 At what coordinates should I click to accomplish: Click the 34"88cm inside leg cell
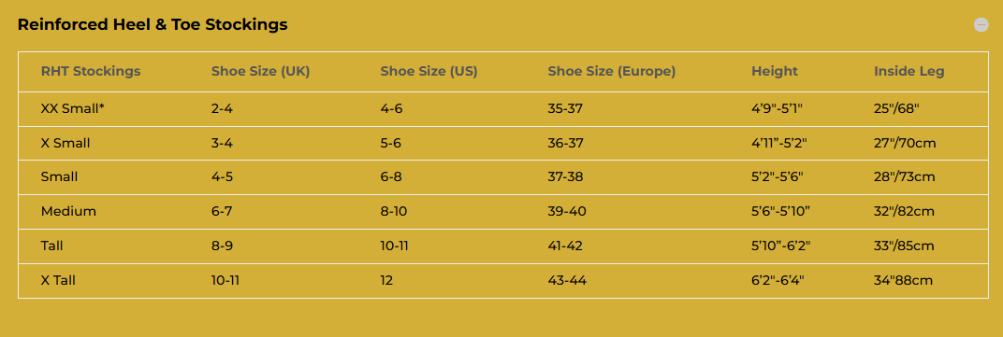click(903, 280)
